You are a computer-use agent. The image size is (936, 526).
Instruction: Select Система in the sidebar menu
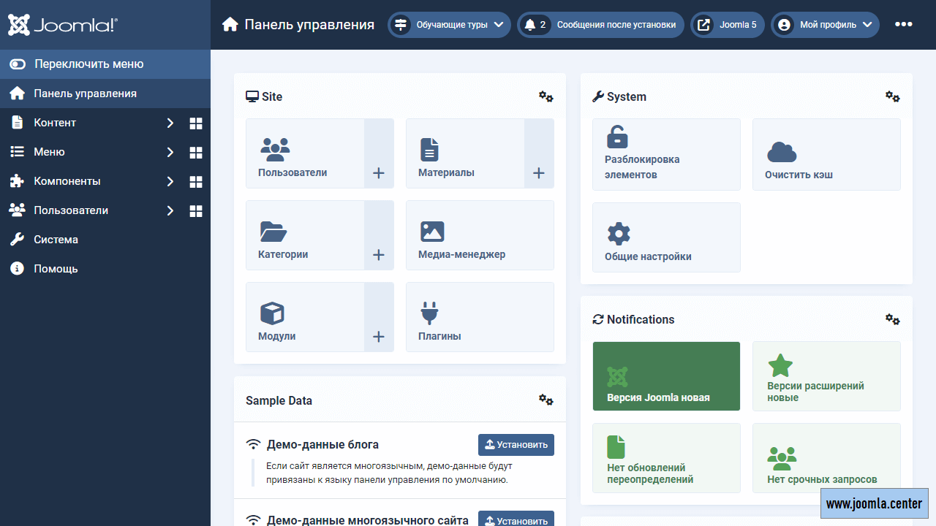coord(56,240)
